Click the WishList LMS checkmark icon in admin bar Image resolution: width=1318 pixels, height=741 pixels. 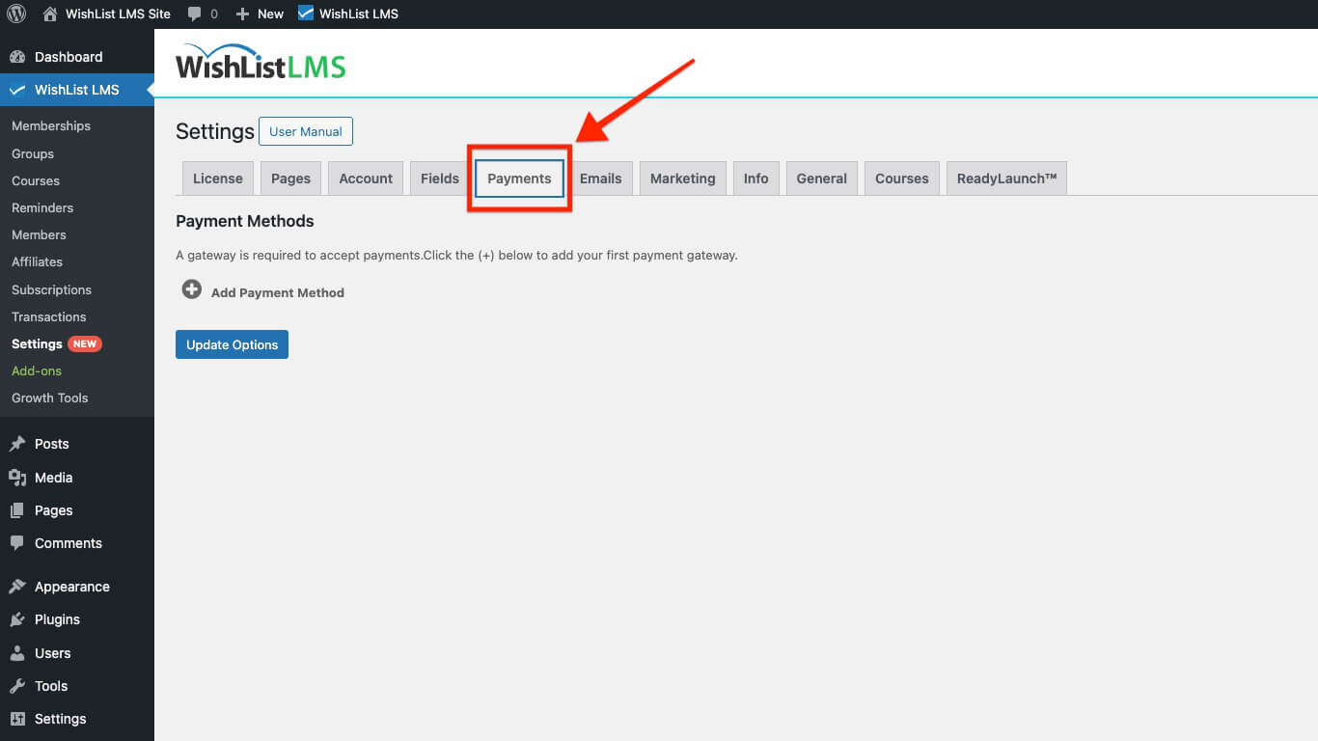(x=307, y=14)
